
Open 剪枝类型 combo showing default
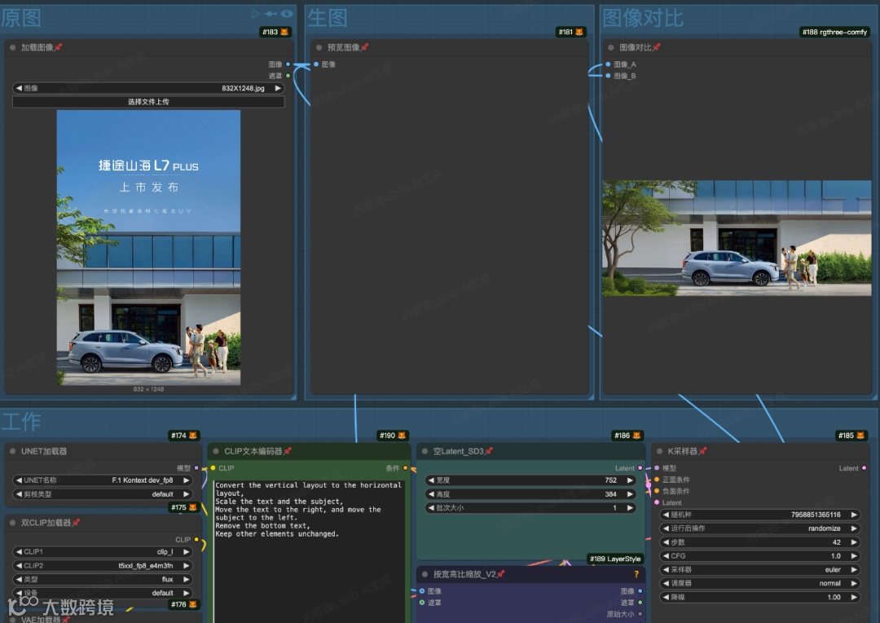[x=102, y=494]
